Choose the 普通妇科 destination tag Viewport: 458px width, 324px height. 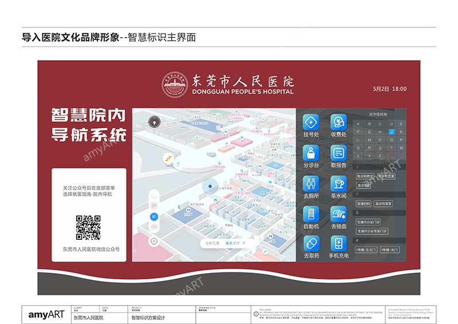pyautogui.click(x=364, y=204)
